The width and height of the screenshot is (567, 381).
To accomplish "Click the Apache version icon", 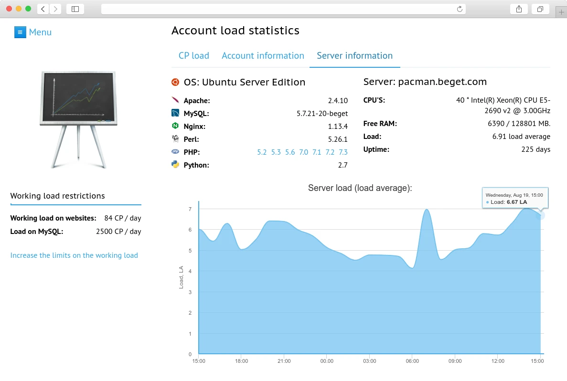I will coord(176,100).
